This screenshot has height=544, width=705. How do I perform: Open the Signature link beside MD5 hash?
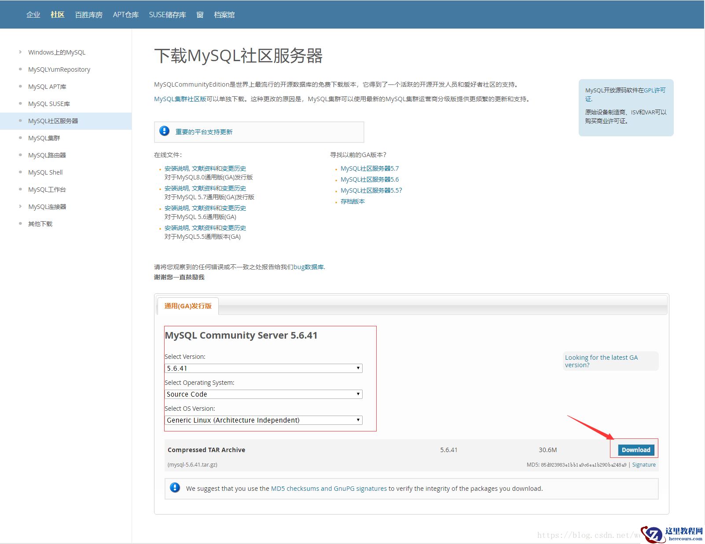[643, 464]
